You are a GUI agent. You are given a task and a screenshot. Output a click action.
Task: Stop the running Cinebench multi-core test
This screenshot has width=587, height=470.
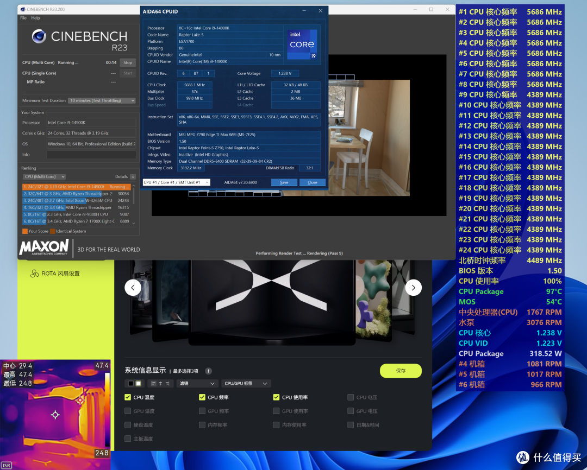(x=128, y=62)
